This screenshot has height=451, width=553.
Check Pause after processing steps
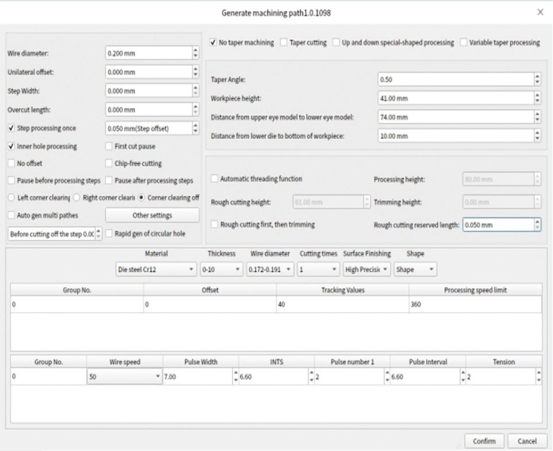[109, 180]
